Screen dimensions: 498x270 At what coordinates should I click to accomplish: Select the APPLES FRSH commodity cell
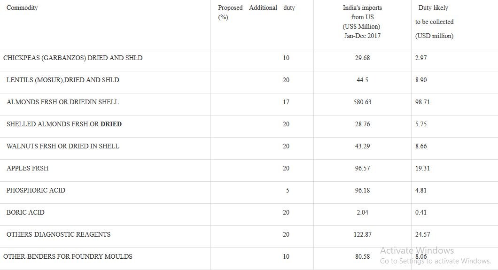tap(27, 168)
